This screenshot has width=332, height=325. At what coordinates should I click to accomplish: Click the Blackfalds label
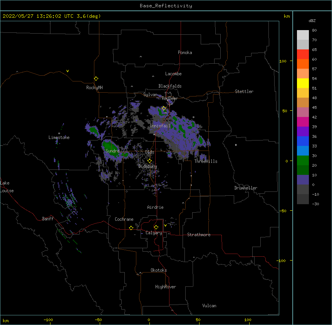tap(170, 86)
